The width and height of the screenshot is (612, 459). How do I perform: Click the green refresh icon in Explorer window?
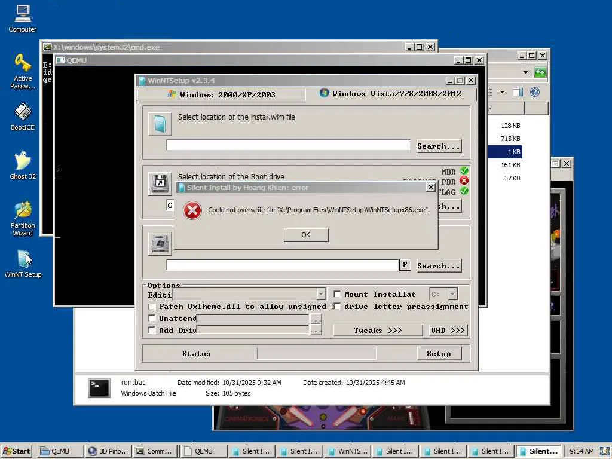click(540, 72)
